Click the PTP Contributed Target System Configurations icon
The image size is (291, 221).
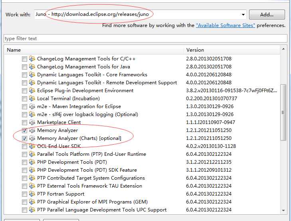point(32,178)
